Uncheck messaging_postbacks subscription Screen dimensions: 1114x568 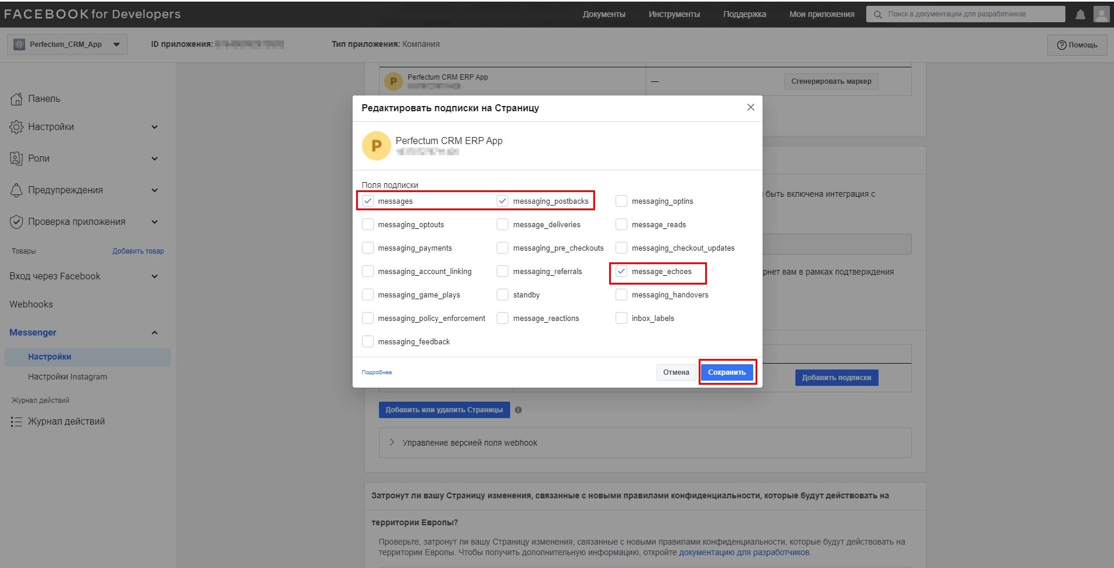click(503, 201)
